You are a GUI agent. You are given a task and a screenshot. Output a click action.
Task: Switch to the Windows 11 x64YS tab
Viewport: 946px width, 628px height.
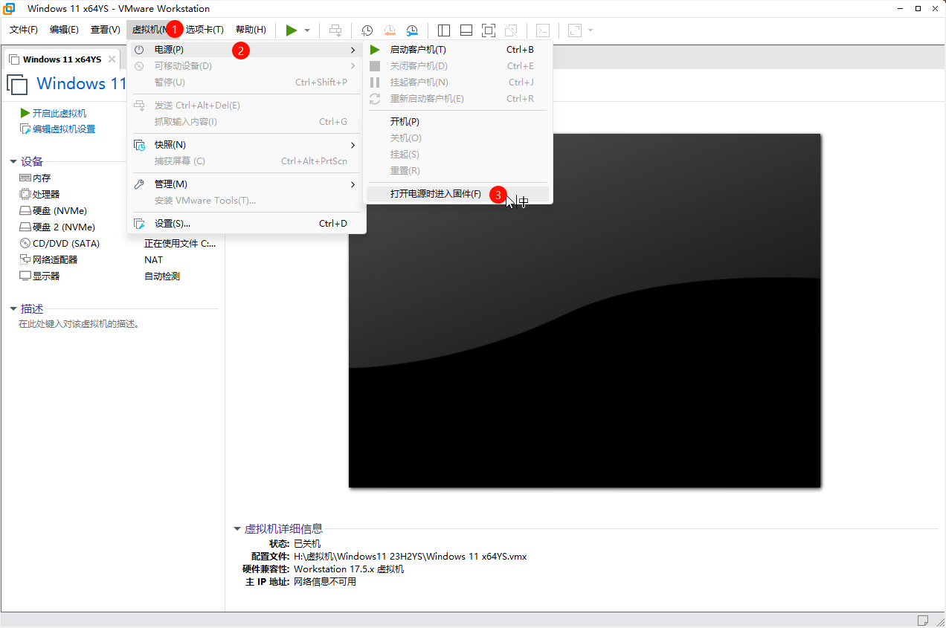click(x=62, y=59)
